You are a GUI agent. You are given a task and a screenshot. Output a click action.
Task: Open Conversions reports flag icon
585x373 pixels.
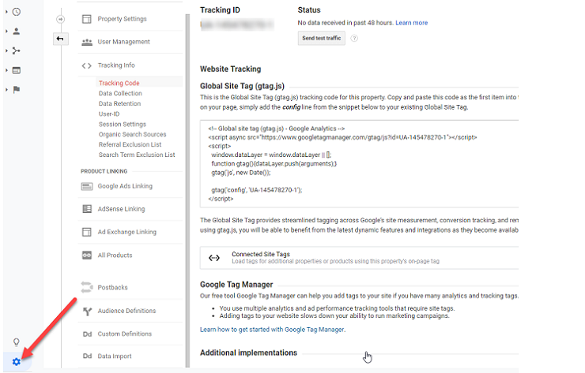click(17, 89)
